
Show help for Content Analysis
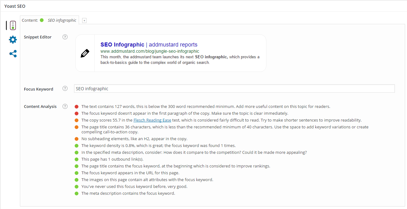coord(65,106)
